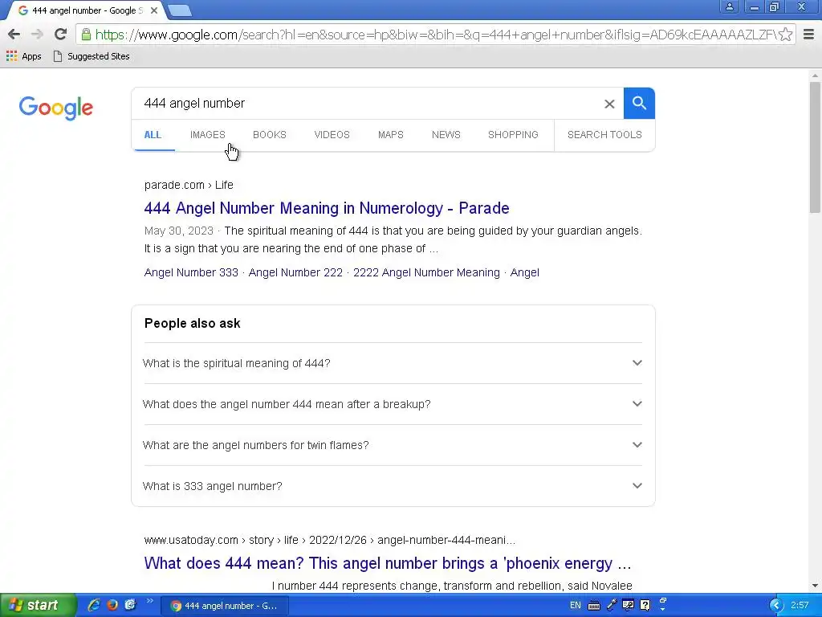The image size is (822, 617).
Task: Open the Windows start menu
Action: pos(37,606)
